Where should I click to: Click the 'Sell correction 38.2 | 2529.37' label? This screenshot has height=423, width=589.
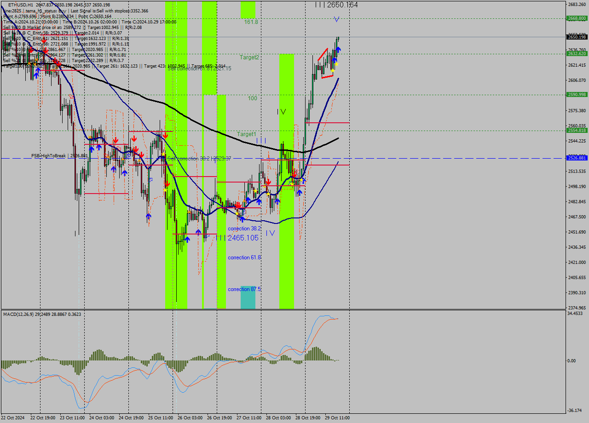[x=199, y=159]
